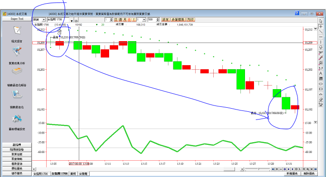Viewport: 326px width, 177px height.
Task: Click the symbol input field 台指期 1706
Action: [x=58, y=19]
